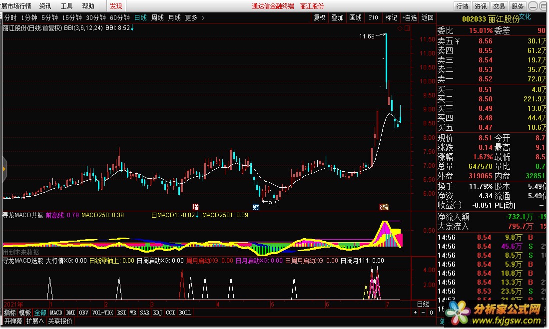
Task: Click the 叠加 overlay button
Action: pos(338,17)
